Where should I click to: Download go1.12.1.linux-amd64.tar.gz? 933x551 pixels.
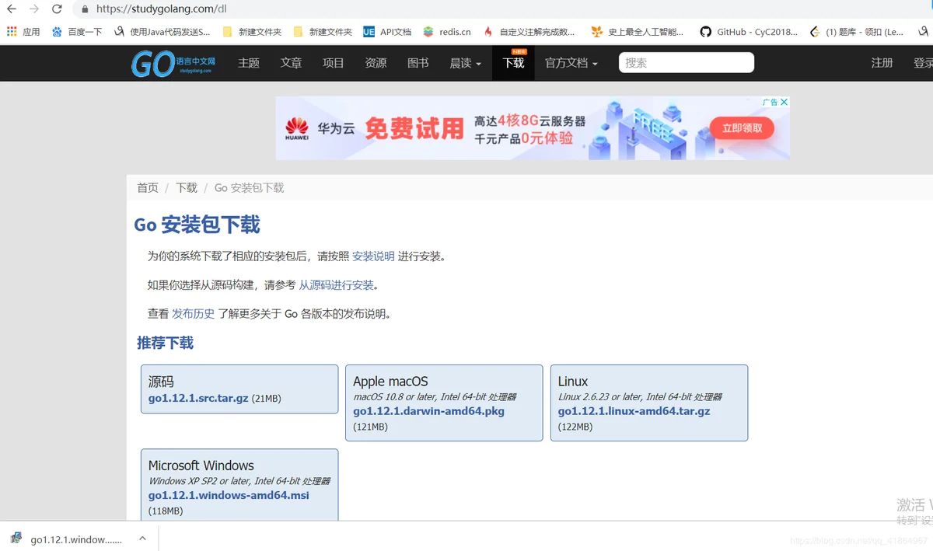click(x=634, y=411)
